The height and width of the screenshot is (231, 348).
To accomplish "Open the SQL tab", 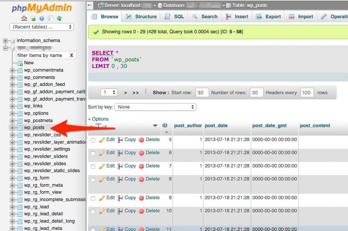I will [x=174, y=17].
